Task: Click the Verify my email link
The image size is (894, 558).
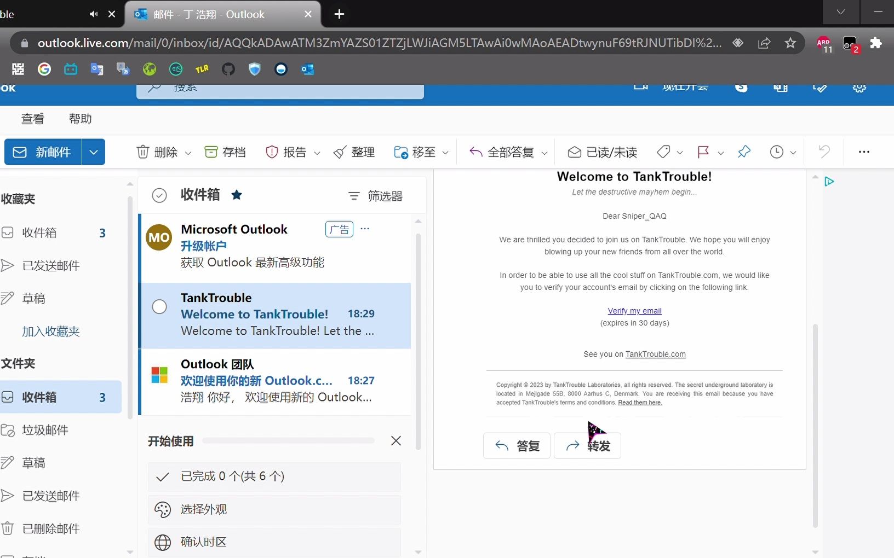Action: (x=634, y=311)
